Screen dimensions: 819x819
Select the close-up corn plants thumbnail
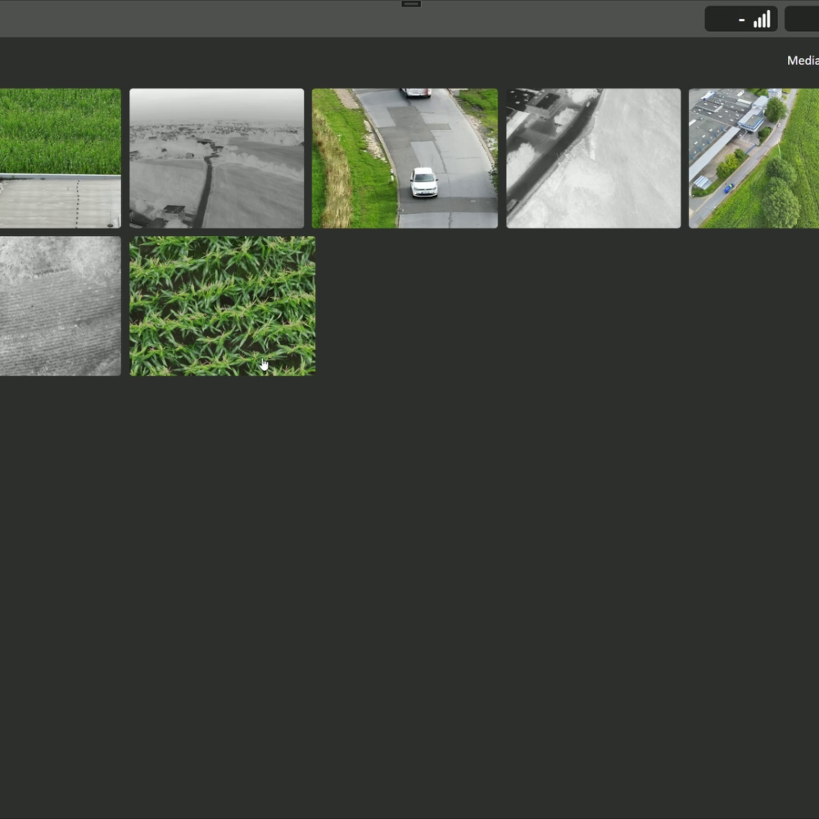click(223, 306)
